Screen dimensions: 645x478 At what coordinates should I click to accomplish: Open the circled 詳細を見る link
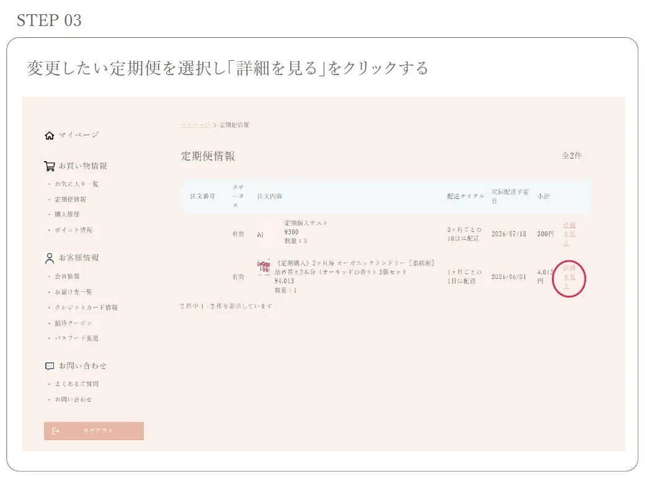click(568, 278)
